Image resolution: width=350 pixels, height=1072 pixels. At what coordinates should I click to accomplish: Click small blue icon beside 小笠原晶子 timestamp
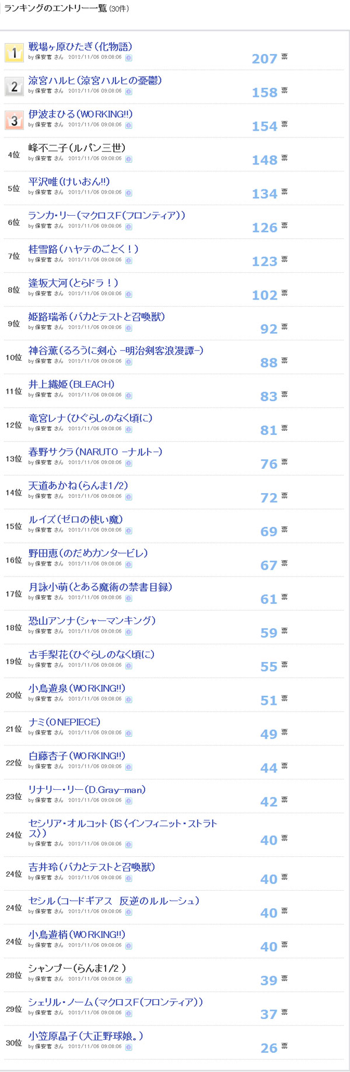129,1048
